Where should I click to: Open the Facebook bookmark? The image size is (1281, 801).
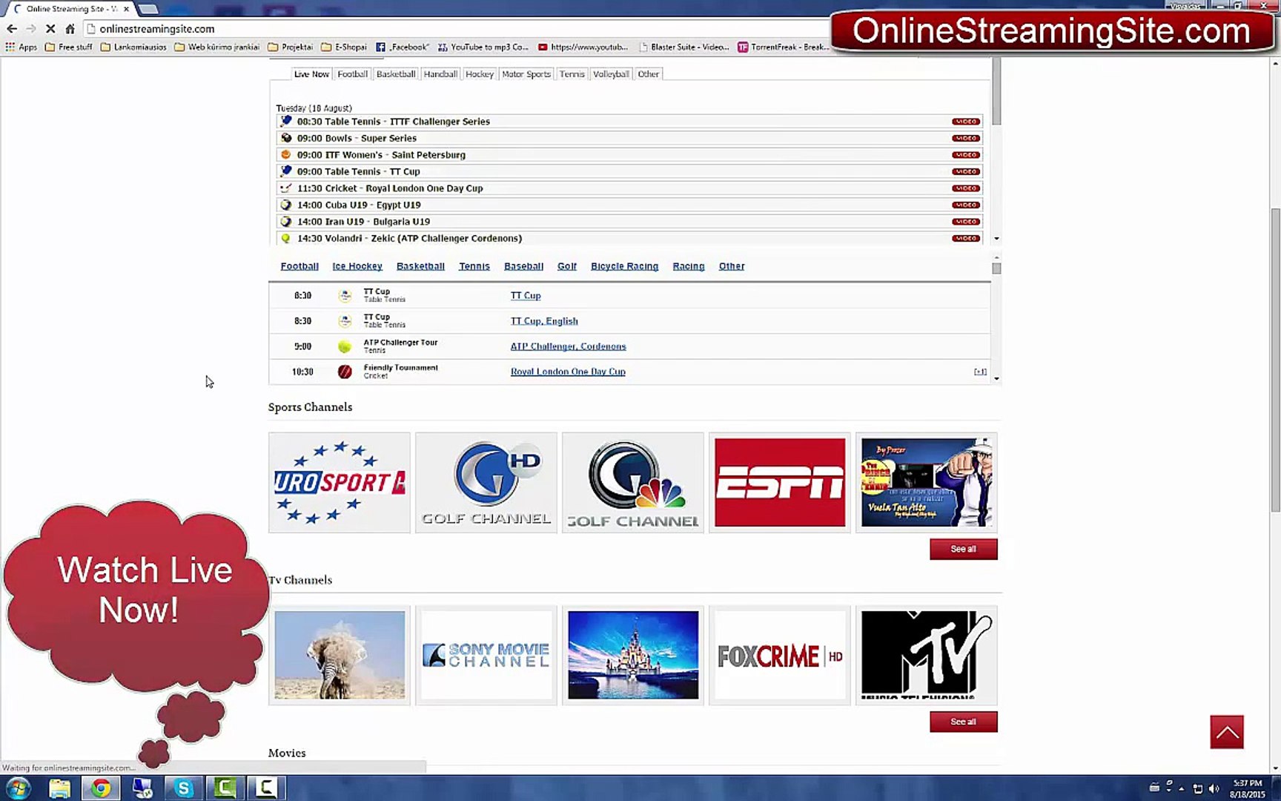(x=403, y=47)
